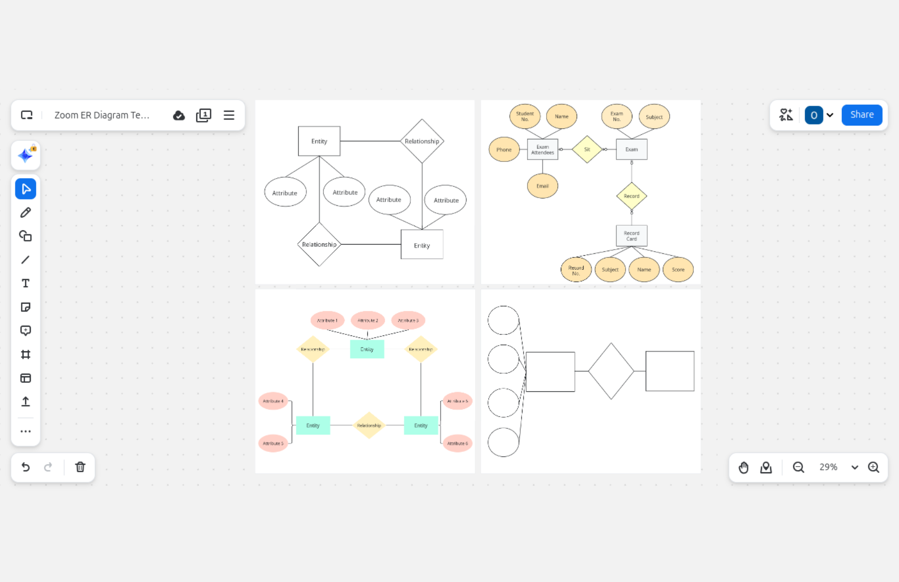Select the Comment tool
Viewport: 899px width, 582px height.
tap(26, 331)
